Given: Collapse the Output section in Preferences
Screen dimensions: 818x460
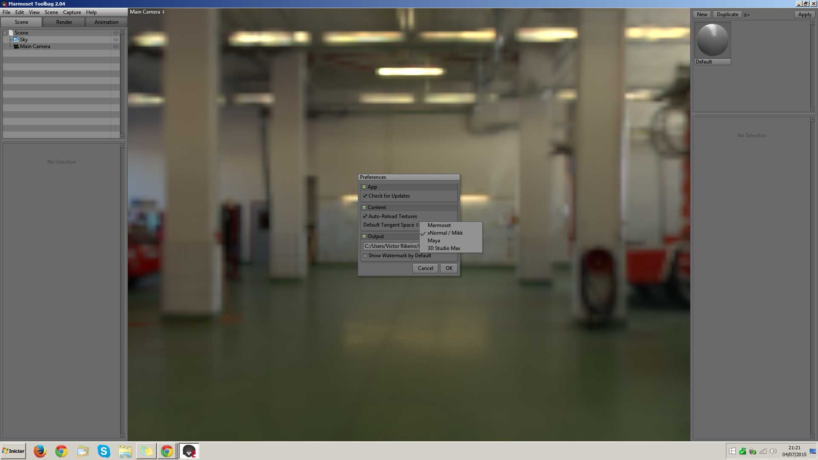Looking at the screenshot, I should 364,236.
